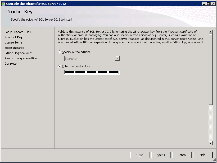This screenshot has width=217, height=163.
Task: Select the 'Edition Upgrade Rules' step
Action: pos(19,53)
